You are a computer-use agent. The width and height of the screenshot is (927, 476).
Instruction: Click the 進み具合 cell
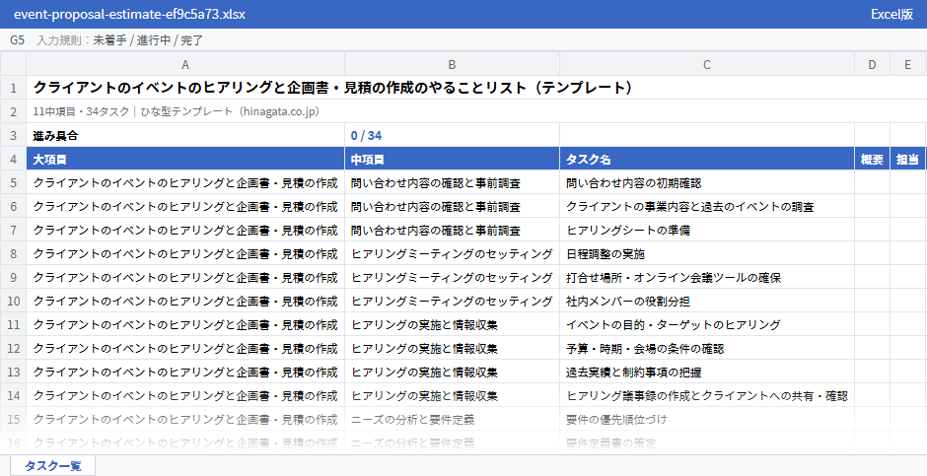coord(185,135)
